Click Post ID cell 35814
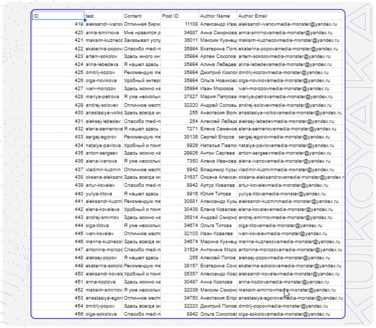The width and height of the screenshot is (376, 328). coord(180,217)
